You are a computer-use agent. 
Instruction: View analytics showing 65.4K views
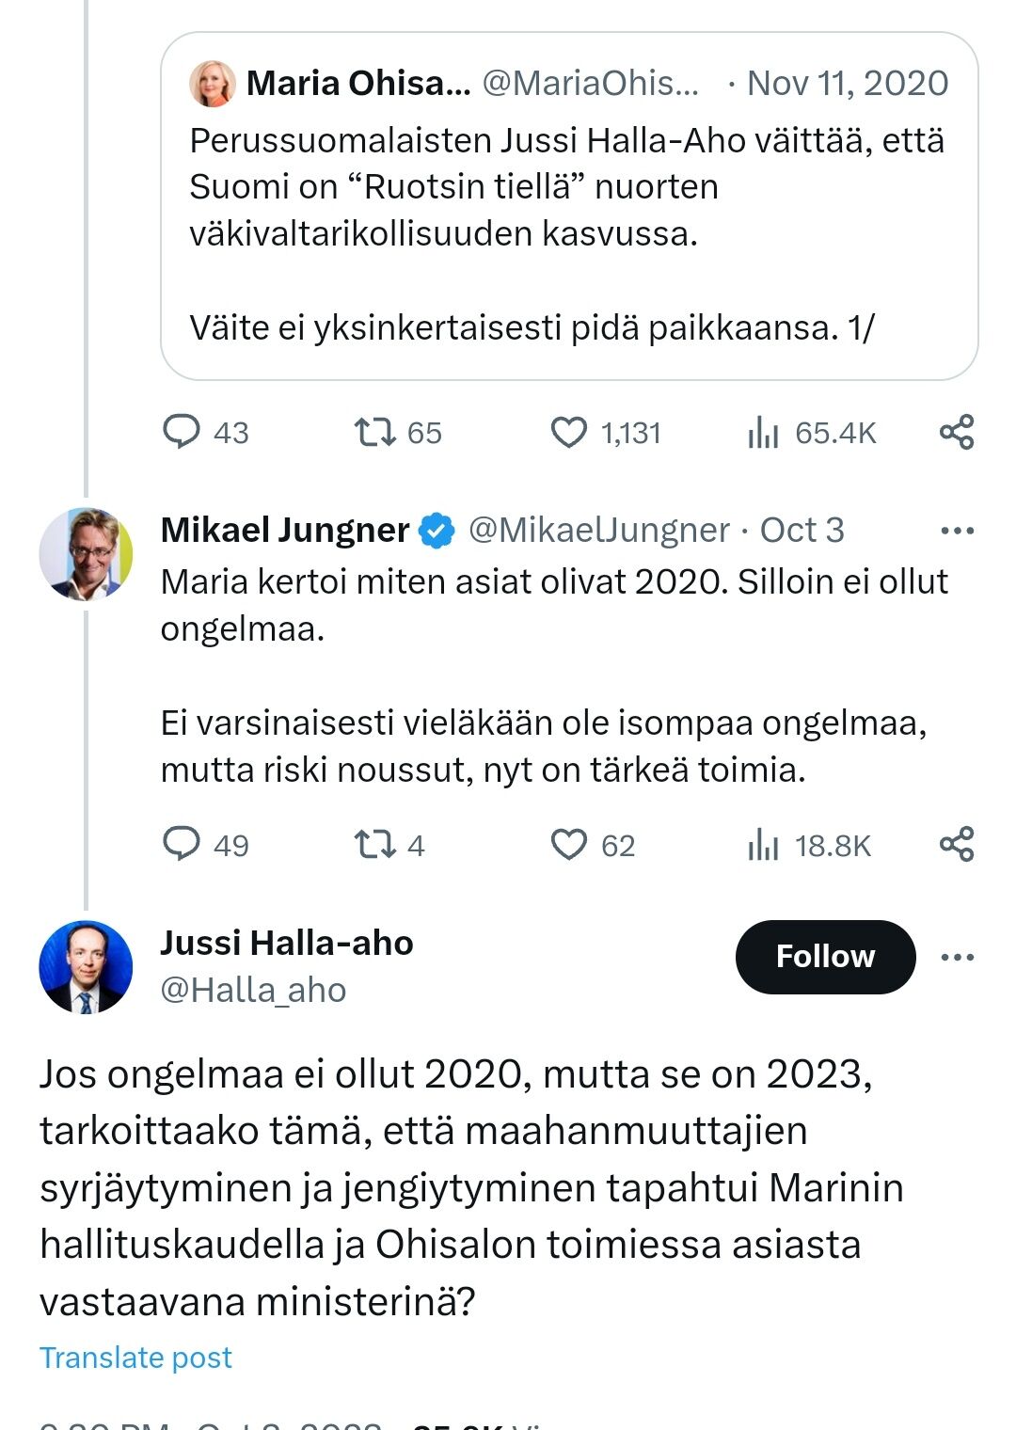(x=763, y=432)
